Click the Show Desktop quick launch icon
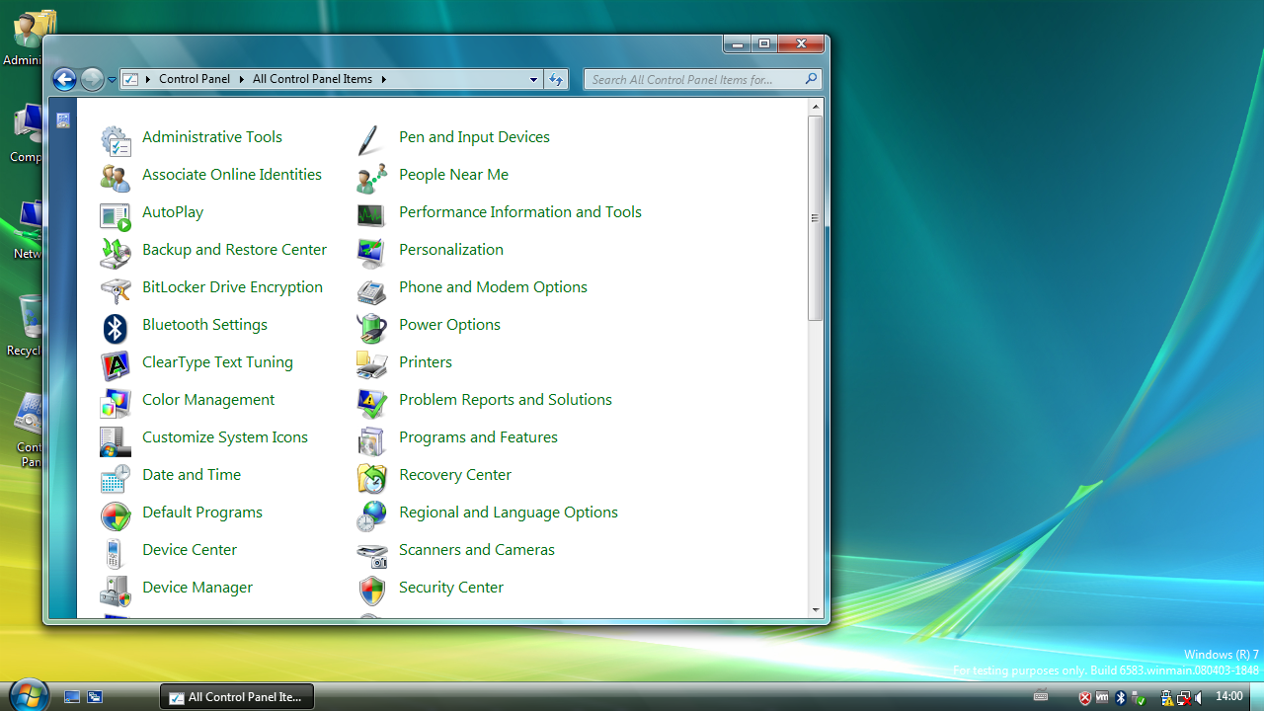 (72, 697)
